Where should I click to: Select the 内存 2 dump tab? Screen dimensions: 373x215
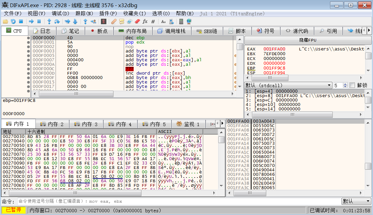point(52,124)
